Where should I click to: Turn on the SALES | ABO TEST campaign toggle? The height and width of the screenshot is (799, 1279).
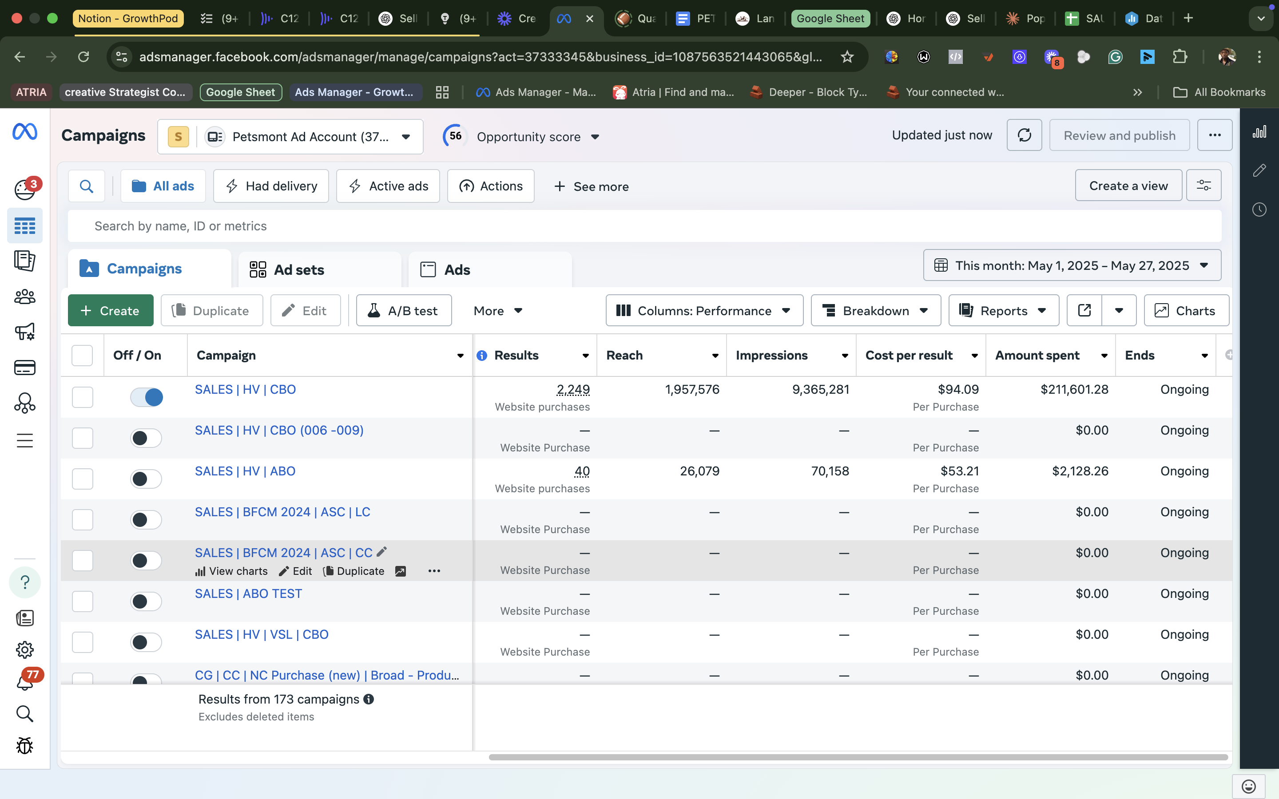pos(147,601)
